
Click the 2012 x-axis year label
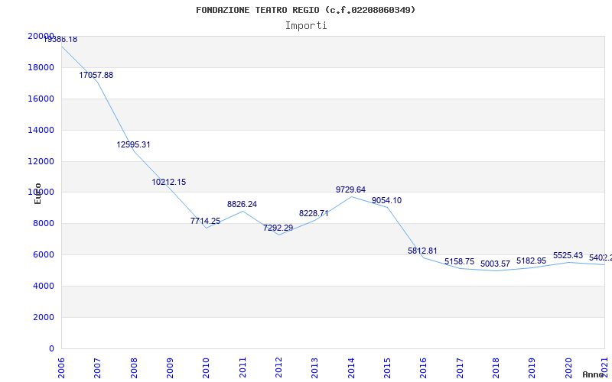pyautogui.click(x=278, y=368)
